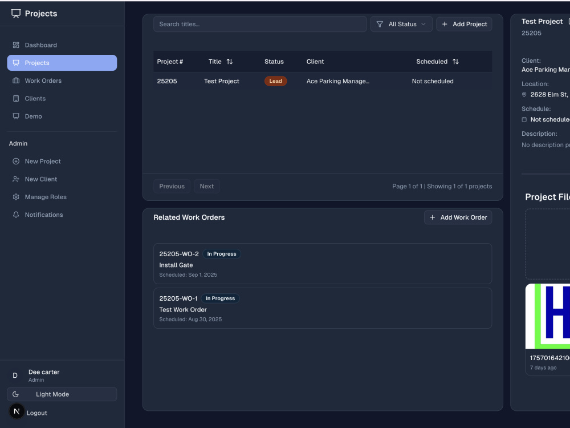Click the Clients building icon
Viewport: 570px width, 428px height.
16,99
